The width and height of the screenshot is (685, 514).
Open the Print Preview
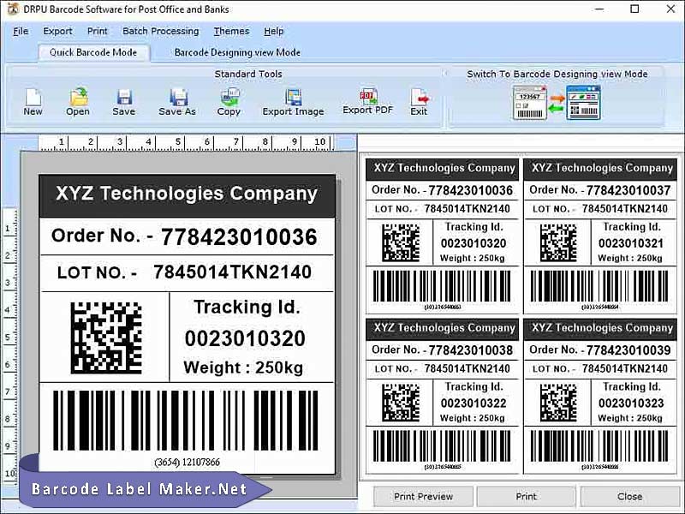tap(422, 496)
